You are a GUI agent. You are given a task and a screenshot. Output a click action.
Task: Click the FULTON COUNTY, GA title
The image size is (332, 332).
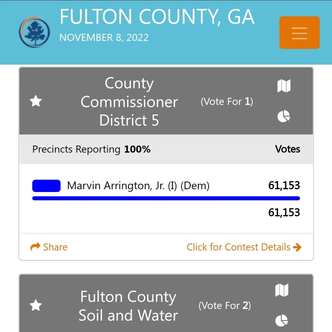click(x=157, y=17)
